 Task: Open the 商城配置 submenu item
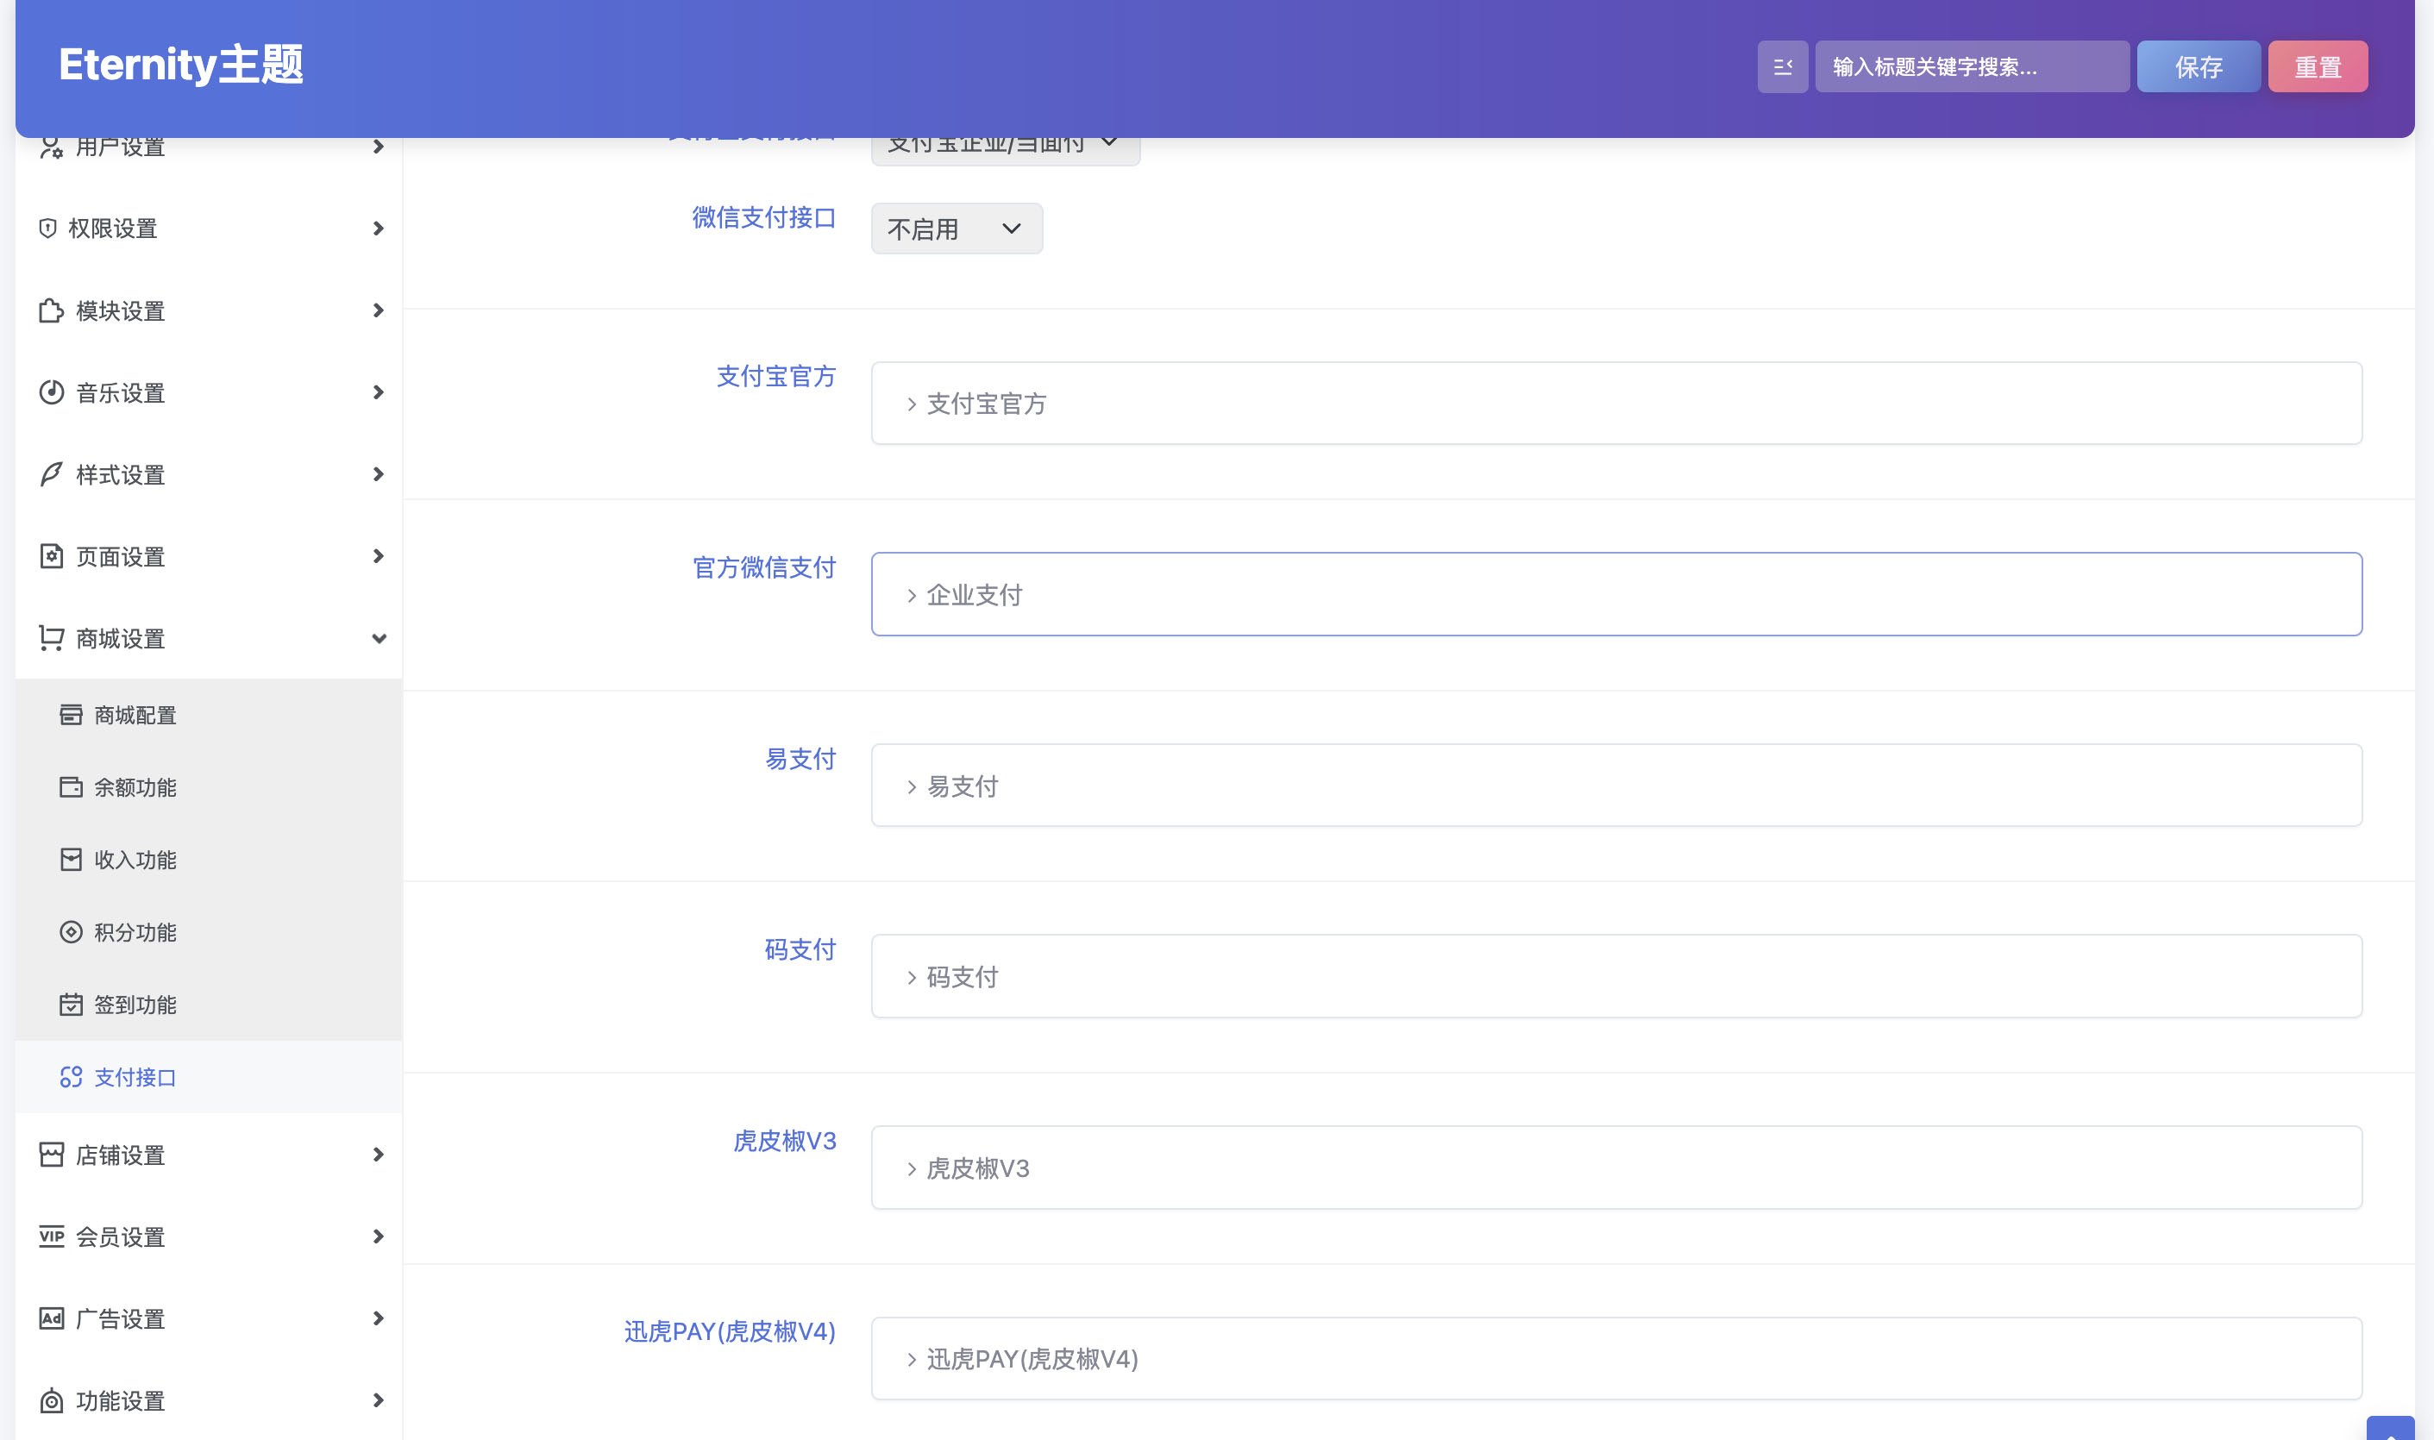[135, 715]
